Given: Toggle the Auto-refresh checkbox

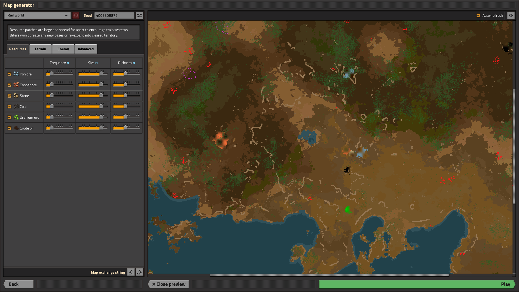Looking at the screenshot, I should click(478, 15).
